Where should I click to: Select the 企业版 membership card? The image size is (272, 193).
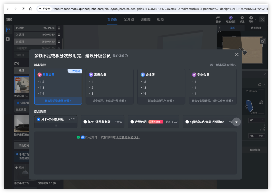(161, 87)
